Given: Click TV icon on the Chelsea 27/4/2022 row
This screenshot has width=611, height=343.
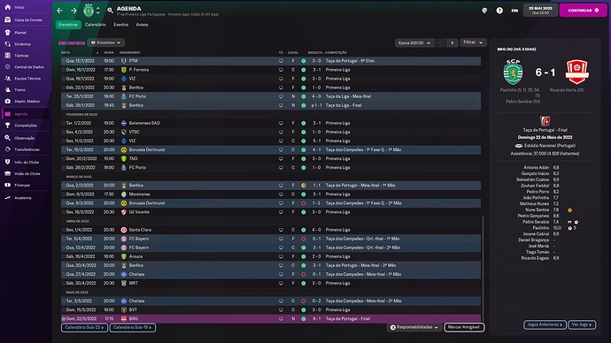Looking at the screenshot, I should coord(281,274).
